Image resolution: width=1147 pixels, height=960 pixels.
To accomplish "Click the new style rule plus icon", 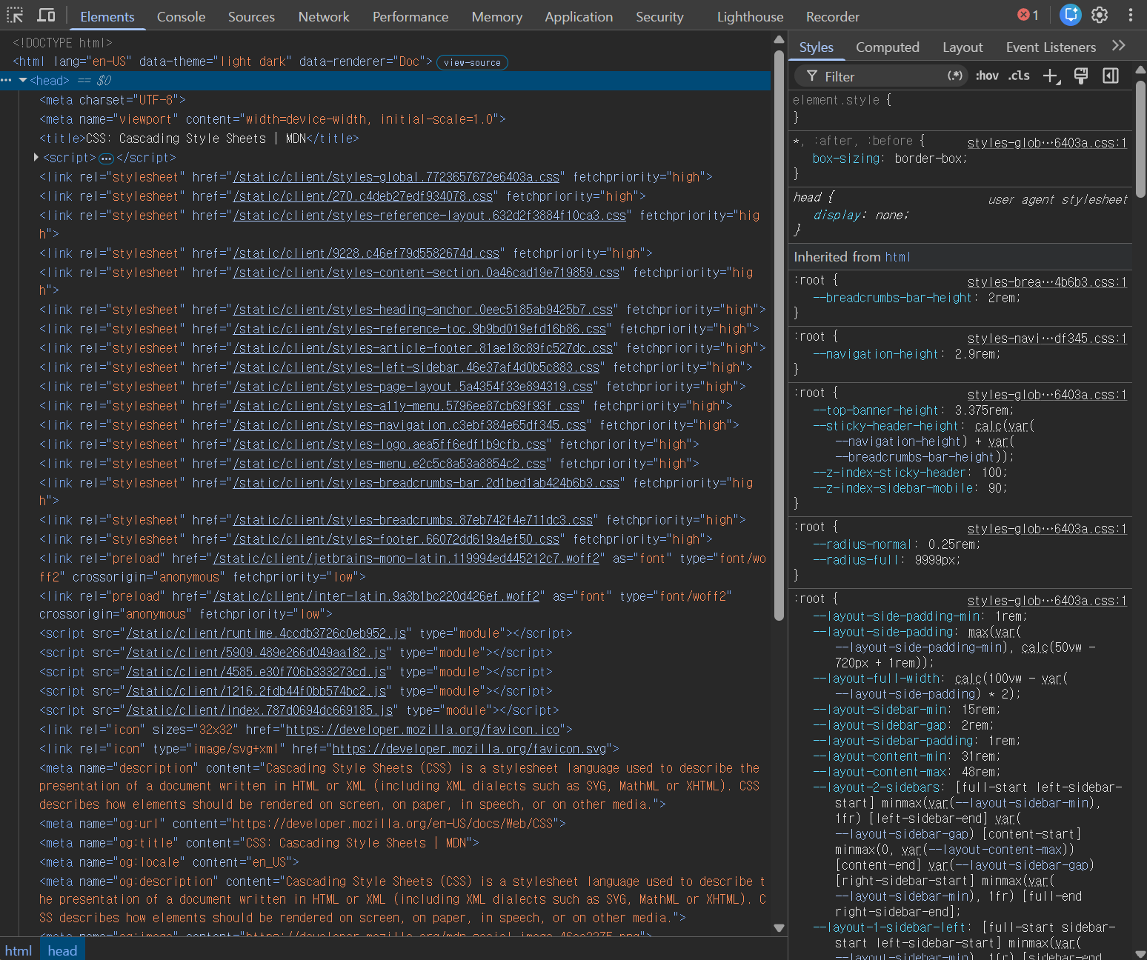I will (x=1051, y=76).
